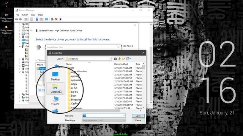Click the Update driver toolbar icon
Viewport: 243px width, 136px height.
[x=52, y=19]
